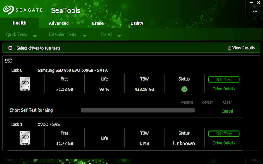Click the 'XVDD - SAS' drive name

click(x=49, y=125)
